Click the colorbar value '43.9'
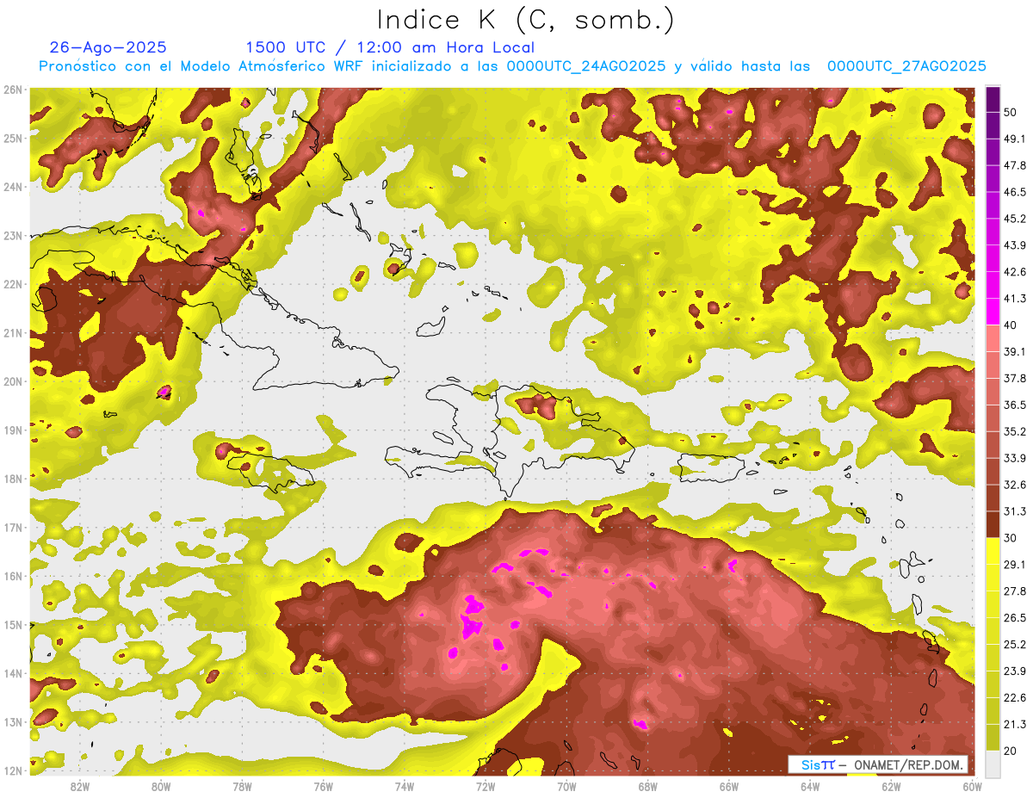This screenshot has height=798, width=1033. pyautogui.click(x=1014, y=245)
